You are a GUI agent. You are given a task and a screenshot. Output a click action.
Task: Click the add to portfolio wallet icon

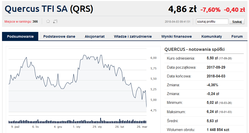[55, 21]
